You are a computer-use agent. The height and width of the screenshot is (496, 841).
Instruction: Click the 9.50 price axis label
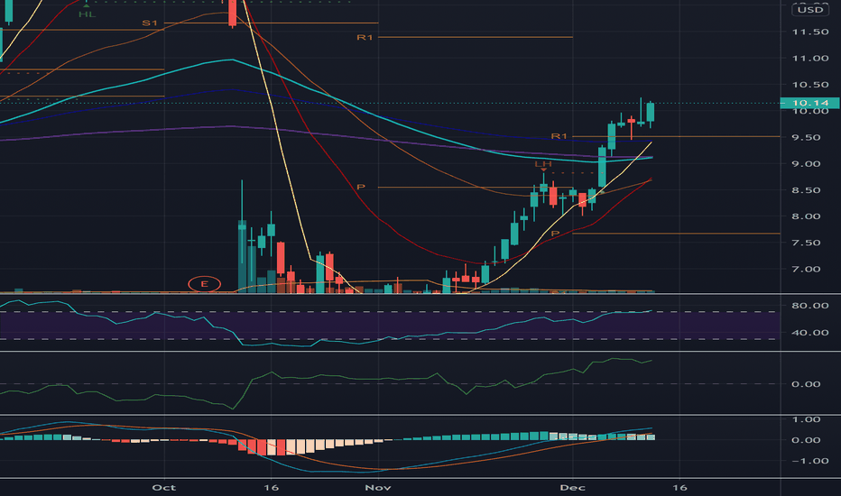[x=806, y=137]
